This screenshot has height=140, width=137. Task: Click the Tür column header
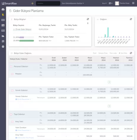(41, 59)
